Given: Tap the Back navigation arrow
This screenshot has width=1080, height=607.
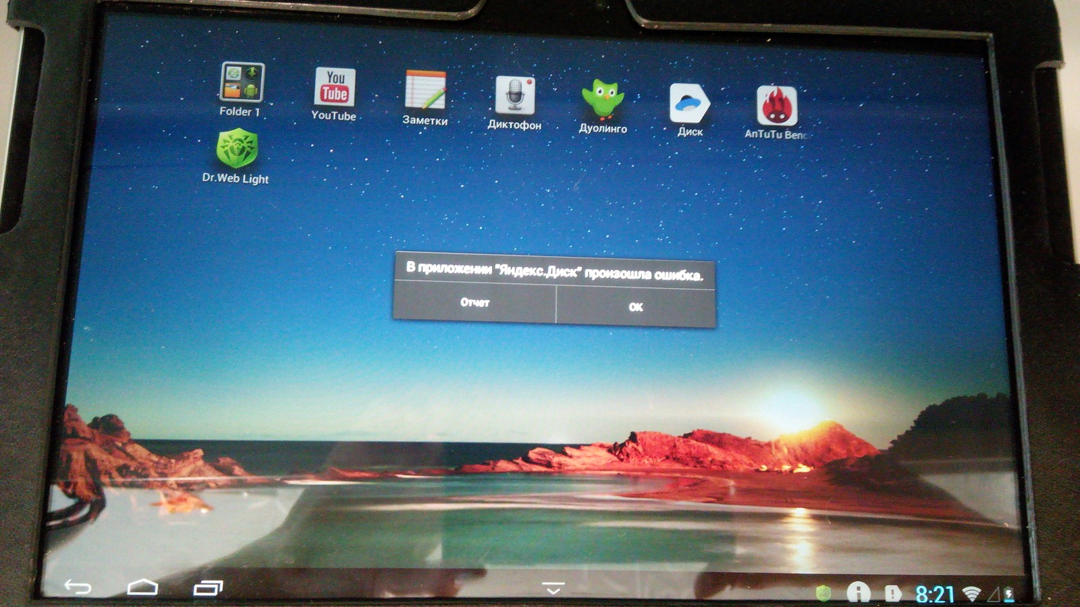Looking at the screenshot, I should (x=78, y=587).
